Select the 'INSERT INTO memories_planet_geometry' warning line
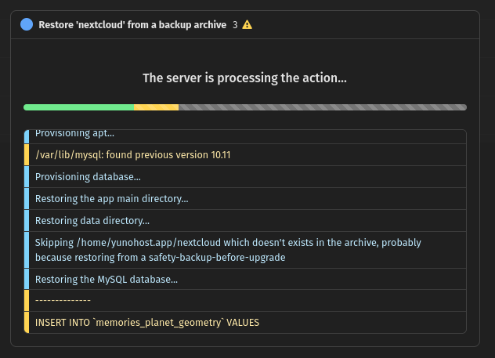495x358 pixels. [x=146, y=322]
